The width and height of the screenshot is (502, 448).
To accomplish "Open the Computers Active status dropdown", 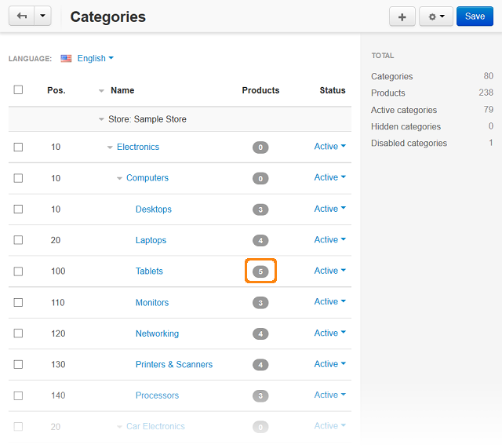I will [329, 177].
